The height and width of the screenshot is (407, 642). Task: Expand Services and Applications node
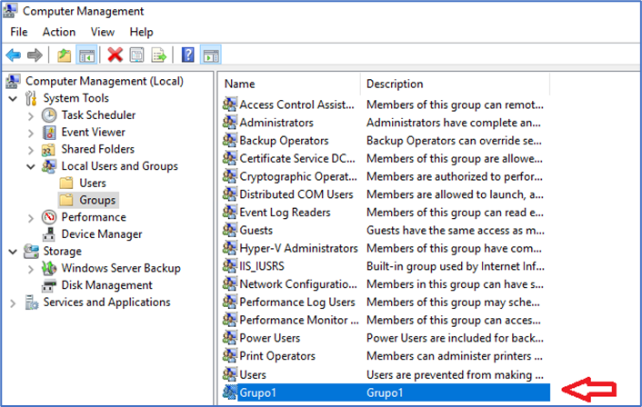[13, 303]
